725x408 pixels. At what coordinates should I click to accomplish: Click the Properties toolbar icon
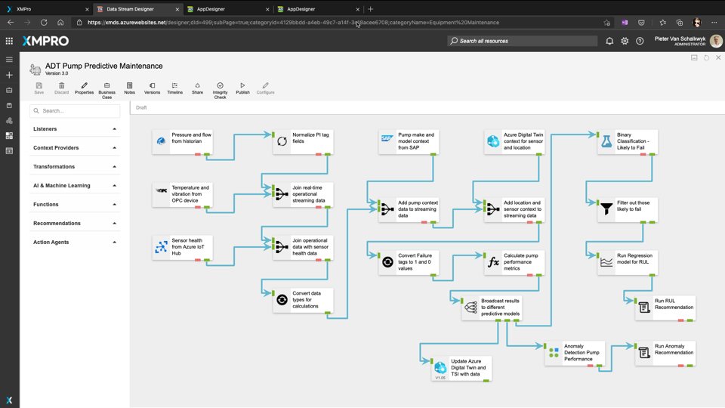tap(84, 88)
